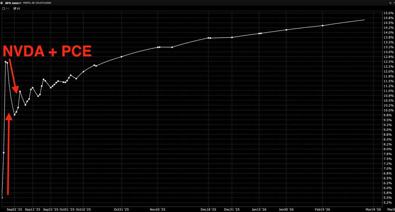Open chart settings gear icon
The image size is (395, 212).
click(x=390, y=3)
